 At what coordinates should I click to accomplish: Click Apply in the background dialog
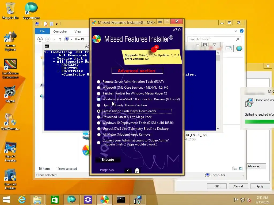tap(260, 186)
